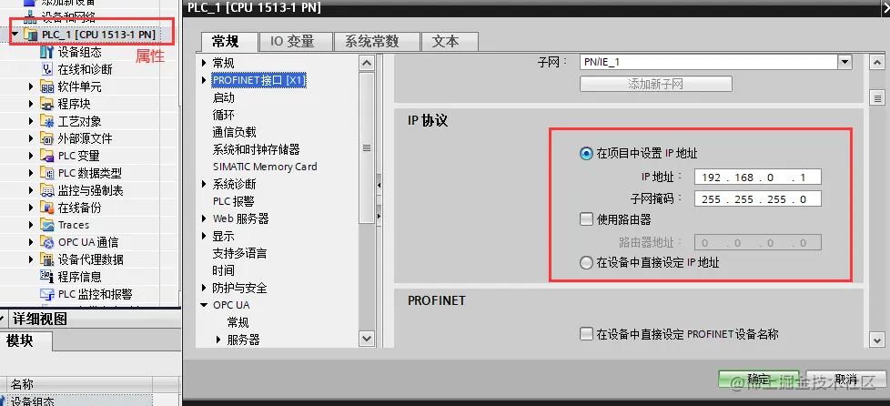Screen dimensions: 890x406
Task: Enable the 使用路由器 checkbox
Action: [x=586, y=218]
